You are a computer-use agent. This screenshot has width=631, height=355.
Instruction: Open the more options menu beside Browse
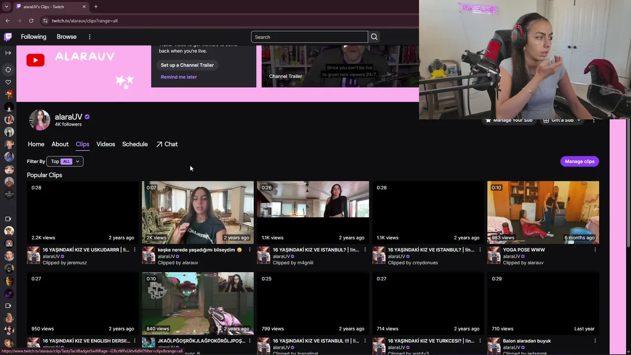tap(89, 37)
